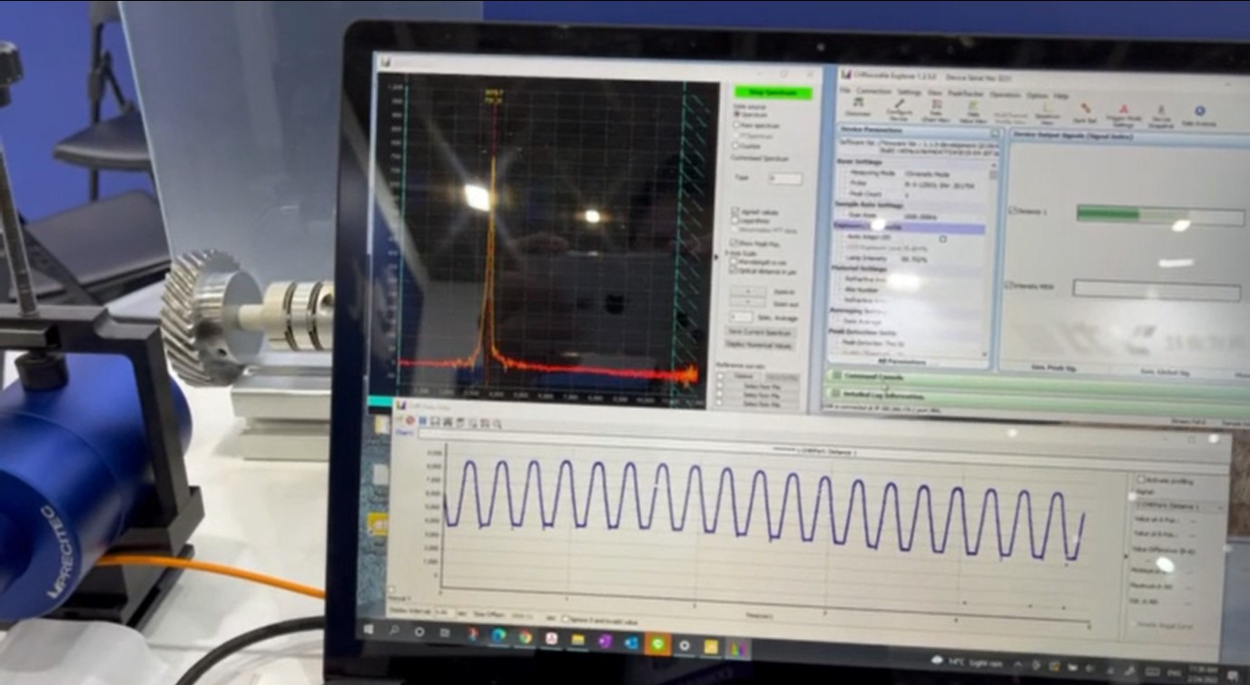Click the Spec. Average stepper field
This screenshot has width=1250, height=685.
pos(741,318)
